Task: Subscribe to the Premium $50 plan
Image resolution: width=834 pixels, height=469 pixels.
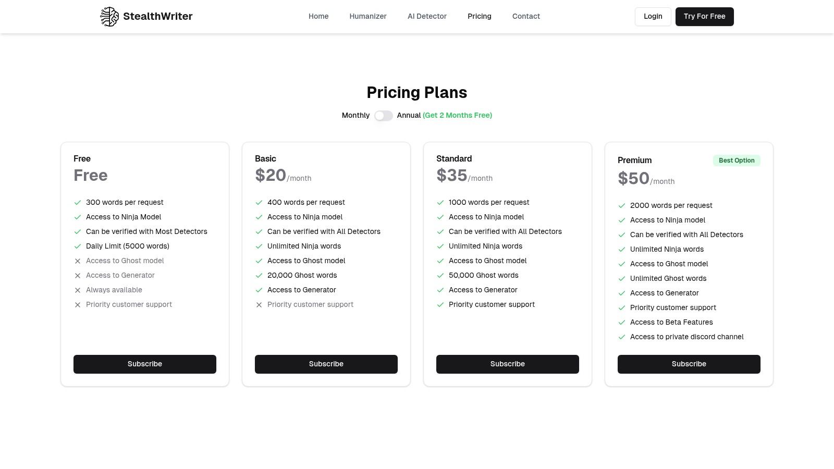Action: [689, 364]
